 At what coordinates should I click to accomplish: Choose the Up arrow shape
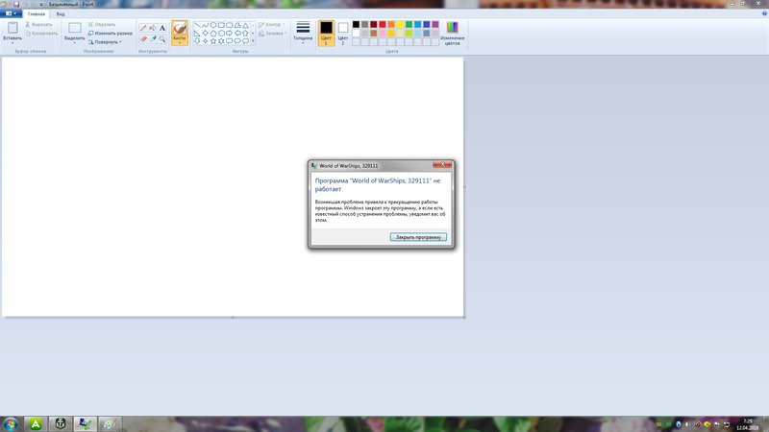click(x=246, y=34)
